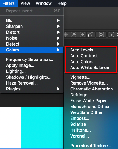Open the Help menu

tap(62, 3)
